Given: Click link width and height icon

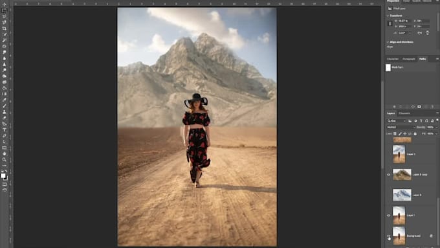Looking at the screenshot, I should (x=390, y=23).
